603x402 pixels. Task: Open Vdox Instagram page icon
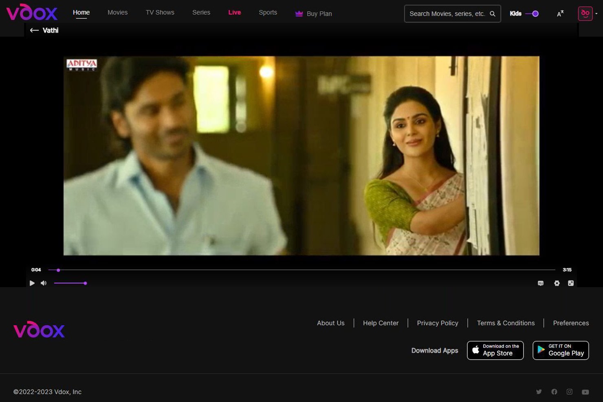[570, 392]
